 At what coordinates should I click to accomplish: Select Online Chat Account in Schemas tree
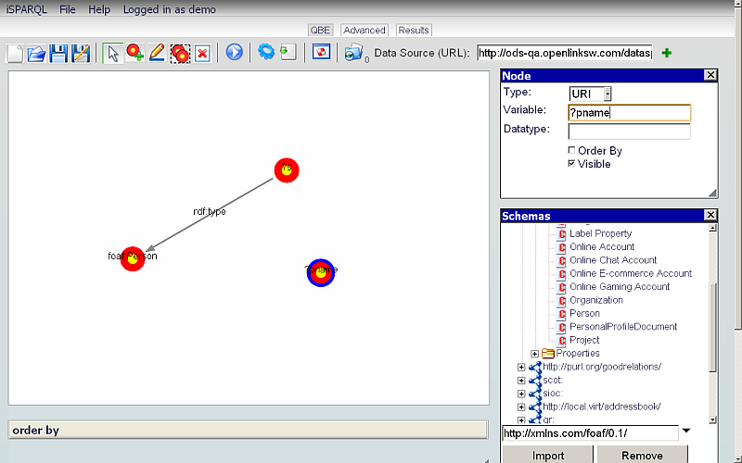[x=613, y=260]
